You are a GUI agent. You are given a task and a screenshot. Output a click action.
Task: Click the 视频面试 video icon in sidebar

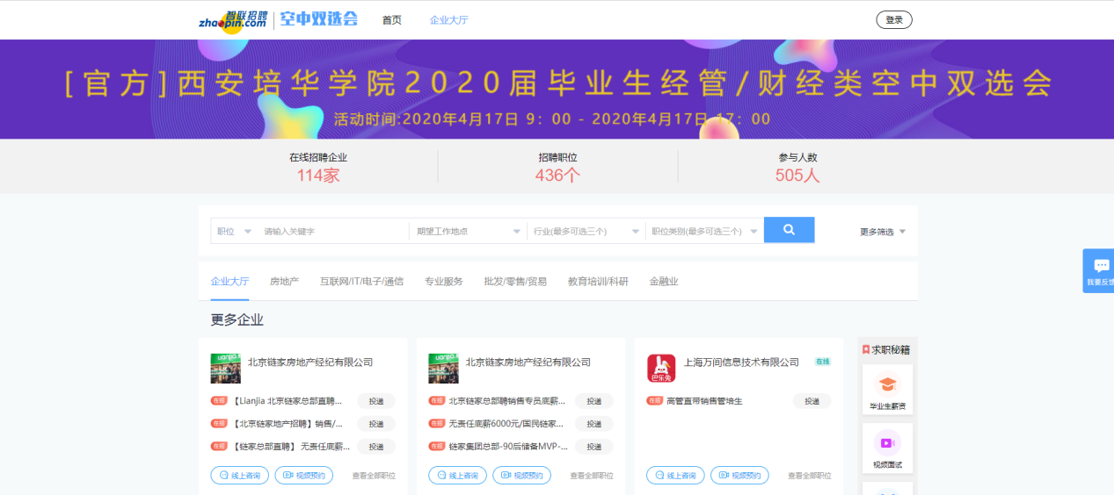(x=887, y=442)
